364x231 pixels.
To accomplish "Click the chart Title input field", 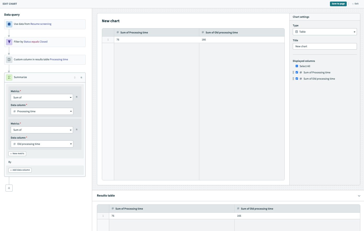I will (325, 46).
